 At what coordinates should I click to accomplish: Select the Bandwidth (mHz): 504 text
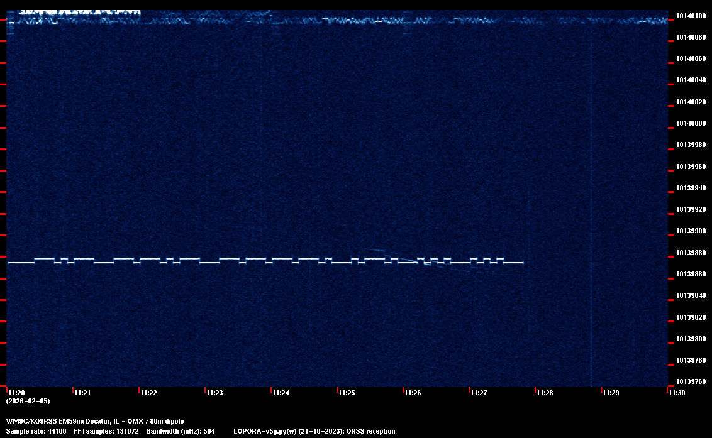coord(181,431)
